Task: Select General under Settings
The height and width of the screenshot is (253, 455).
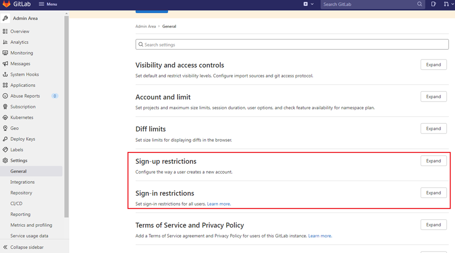Action: pyautogui.click(x=31, y=171)
